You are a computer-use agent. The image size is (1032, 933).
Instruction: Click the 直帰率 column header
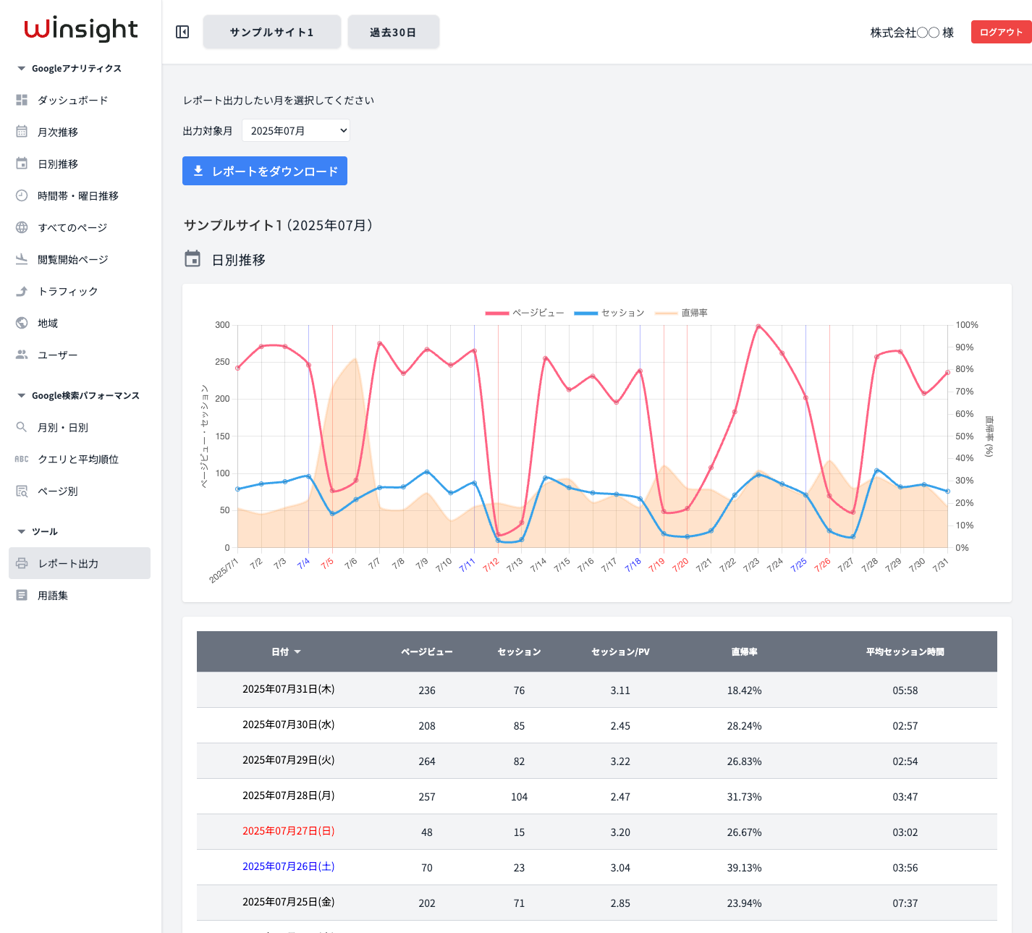point(744,651)
